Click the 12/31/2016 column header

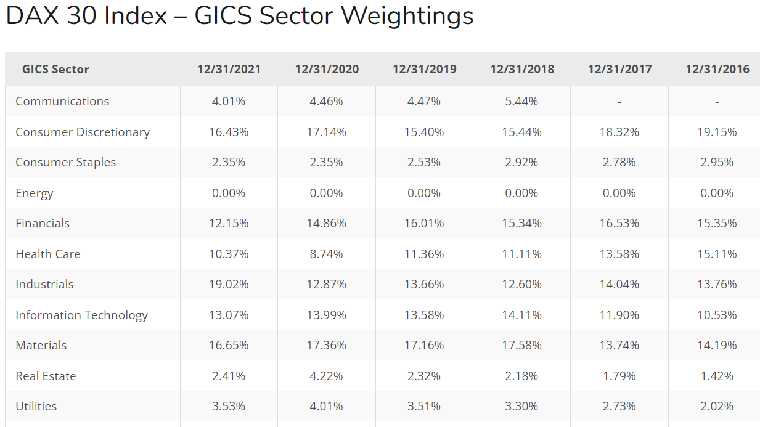click(717, 70)
